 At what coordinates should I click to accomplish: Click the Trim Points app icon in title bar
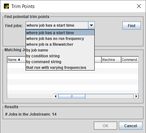coord(6,6)
